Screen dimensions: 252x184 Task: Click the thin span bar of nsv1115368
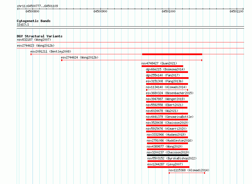click(x=187, y=173)
